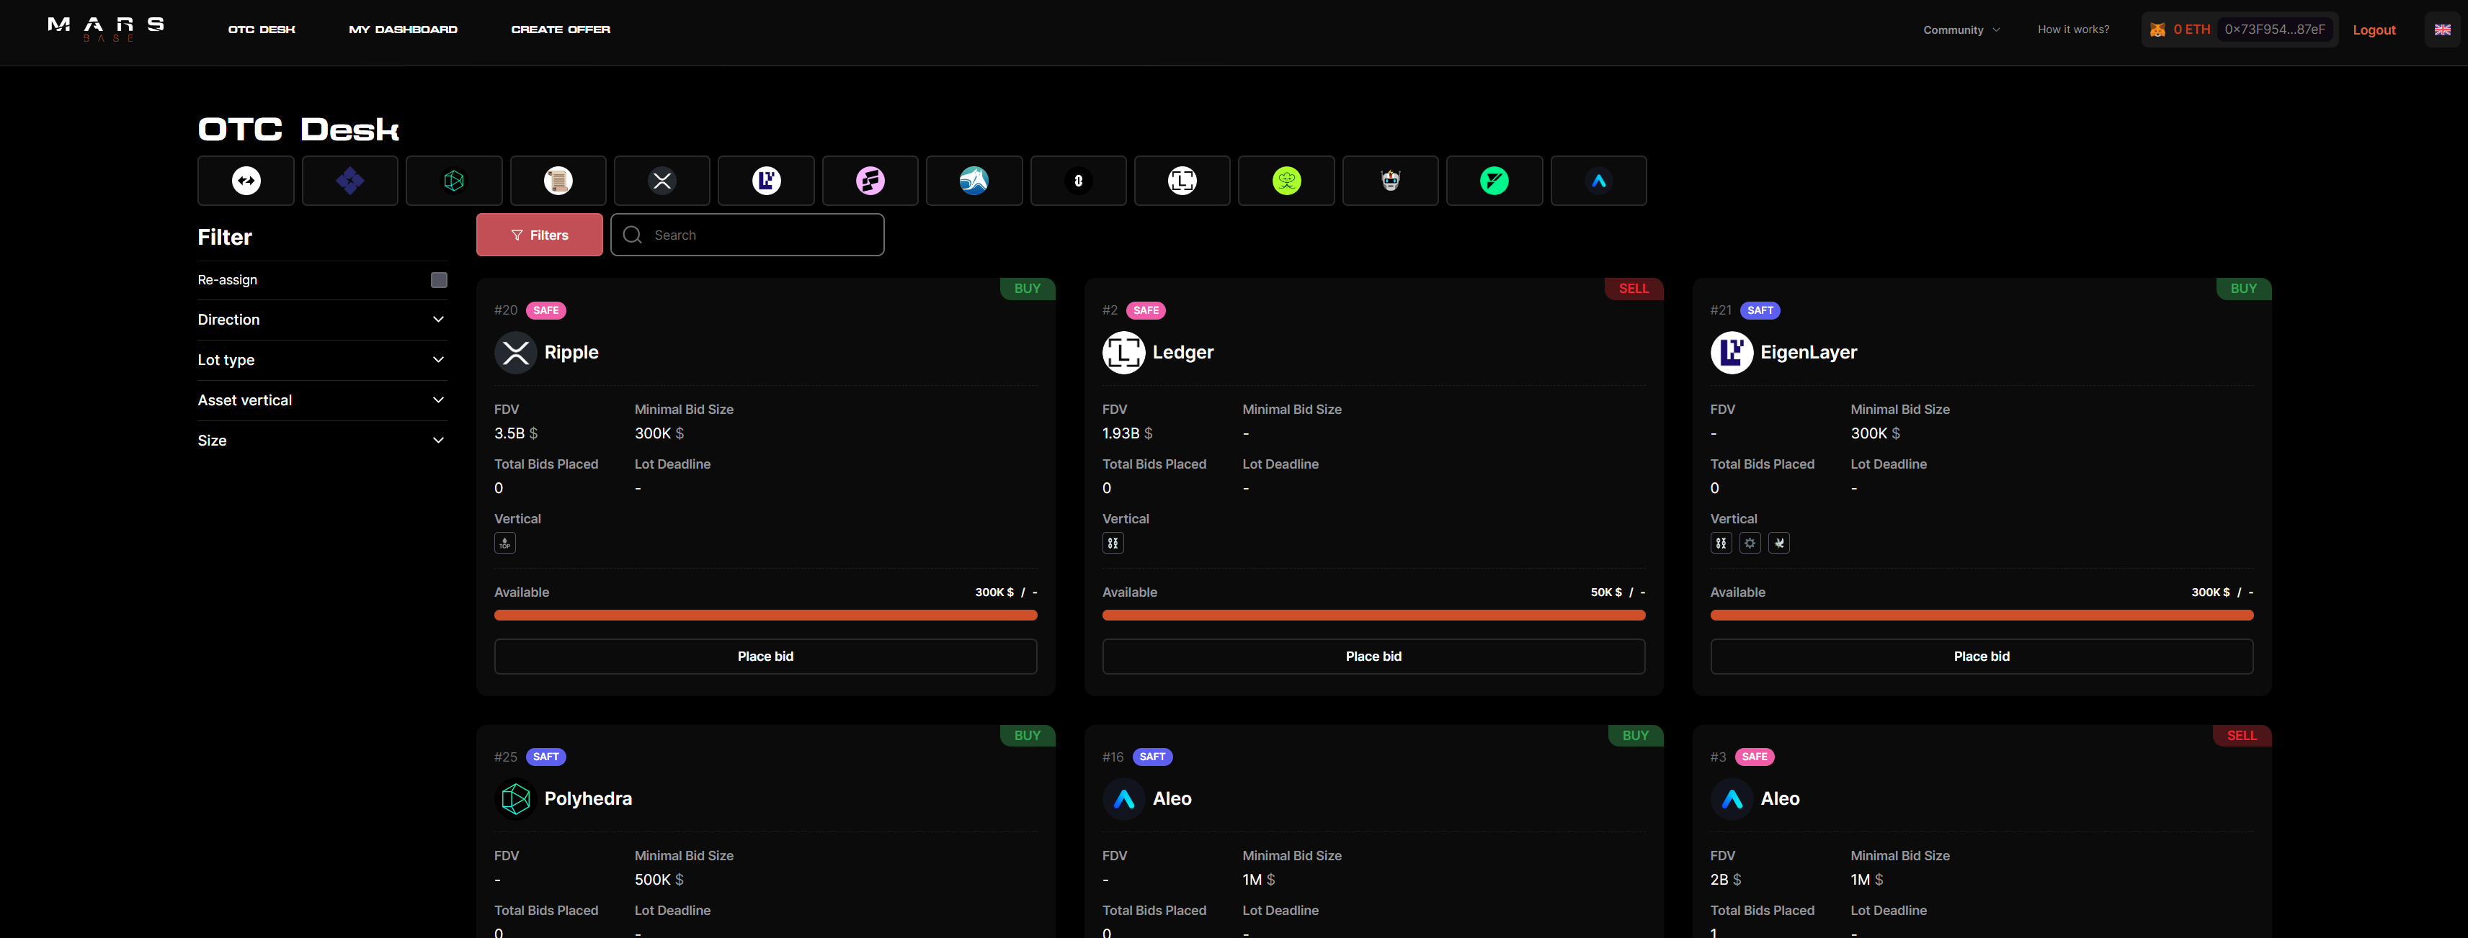The width and height of the screenshot is (2468, 938).
Task: Select the pink circular token filter icon
Action: tap(870, 181)
